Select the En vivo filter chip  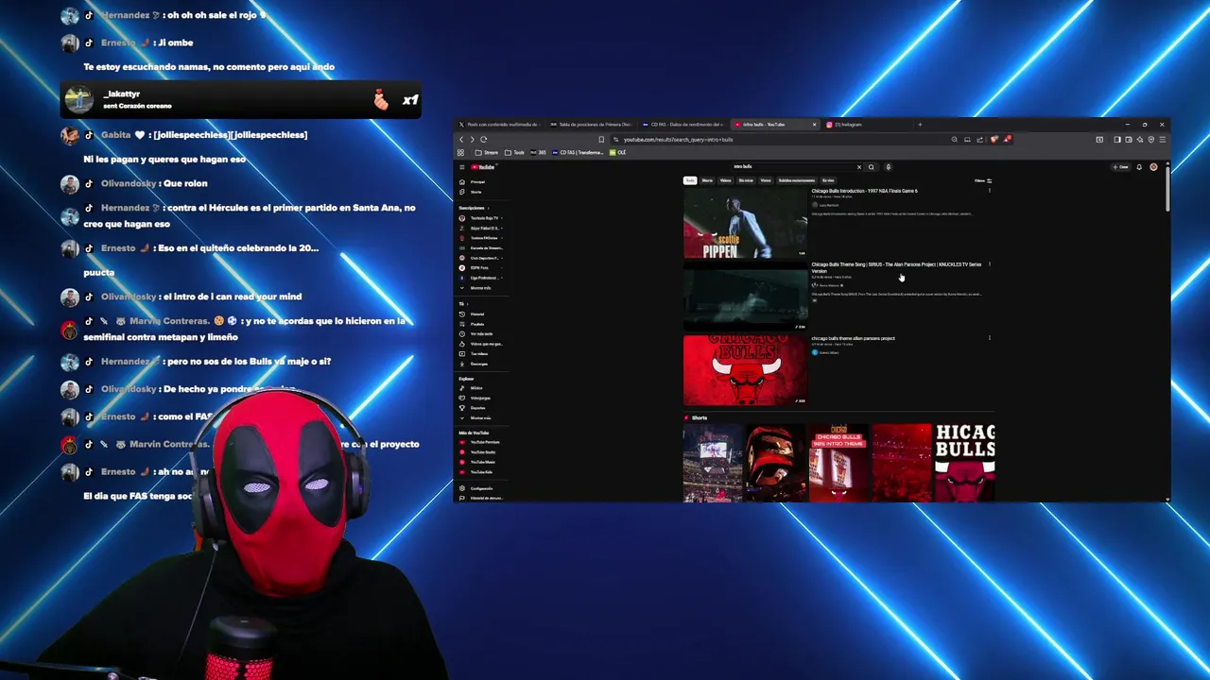point(828,180)
